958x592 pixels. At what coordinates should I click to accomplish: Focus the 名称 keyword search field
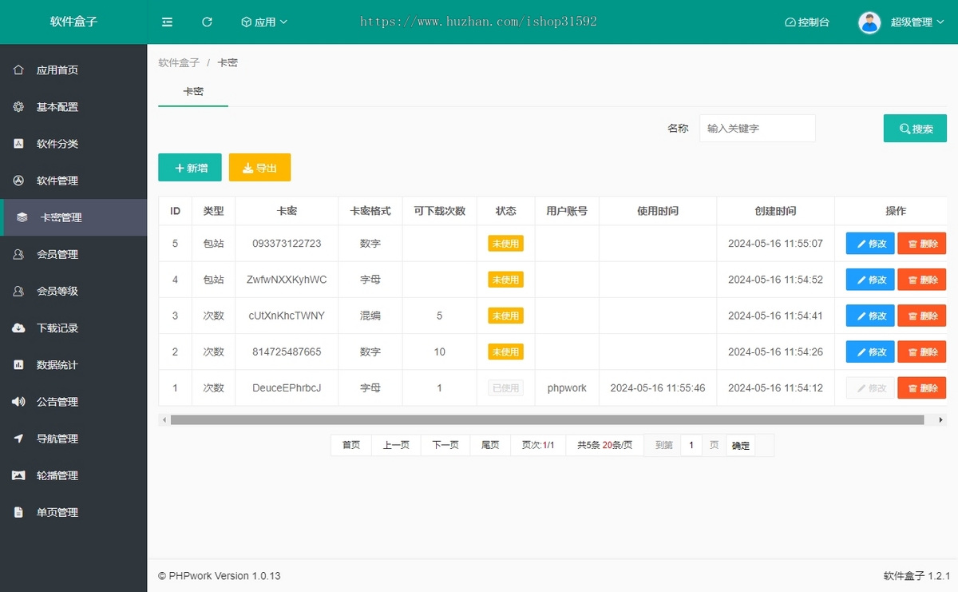pyautogui.click(x=757, y=129)
